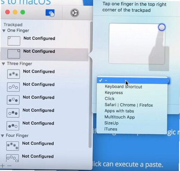Select the iTunes menu entry
Image resolution: width=180 pixels, height=171 pixels.
click(111, 129)
